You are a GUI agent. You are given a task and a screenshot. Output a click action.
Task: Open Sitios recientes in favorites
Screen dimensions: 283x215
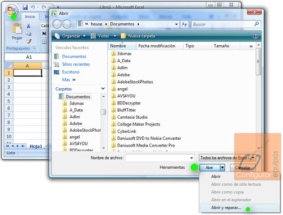click(x=76, y=64)
